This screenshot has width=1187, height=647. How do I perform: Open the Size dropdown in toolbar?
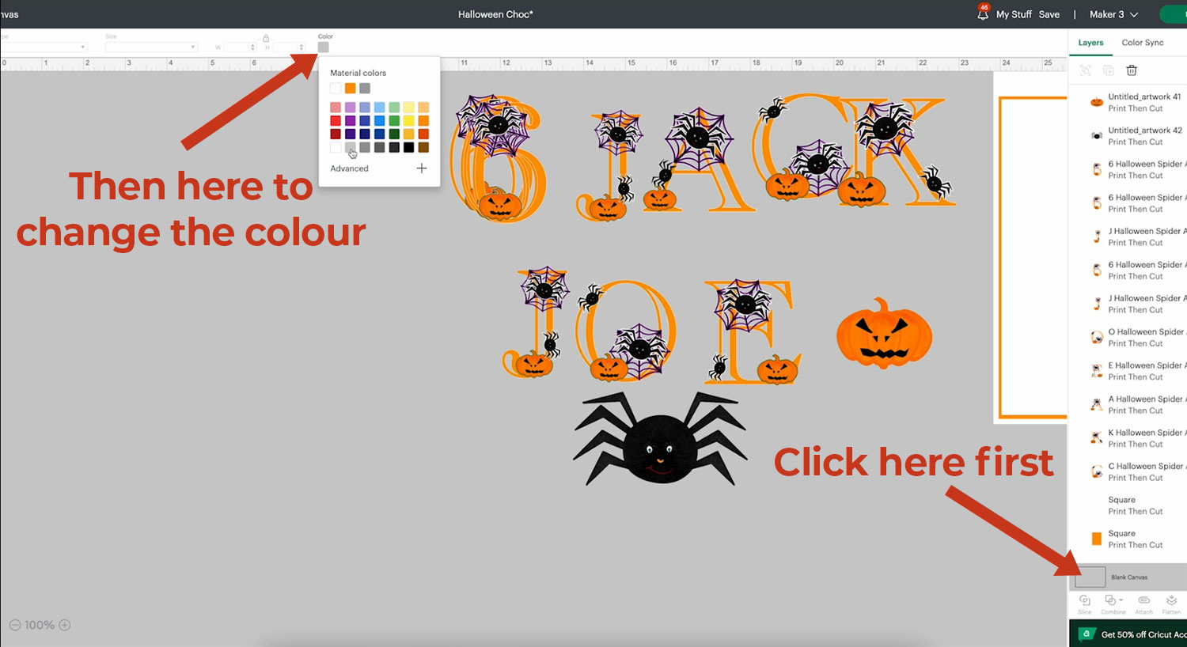click(151, 47)
